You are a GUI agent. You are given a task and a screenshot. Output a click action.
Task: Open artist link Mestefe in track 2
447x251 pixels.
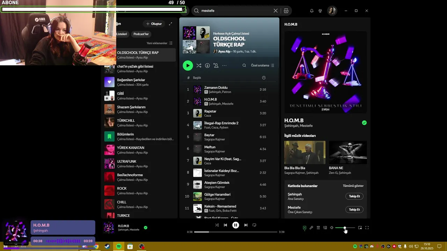228,104
